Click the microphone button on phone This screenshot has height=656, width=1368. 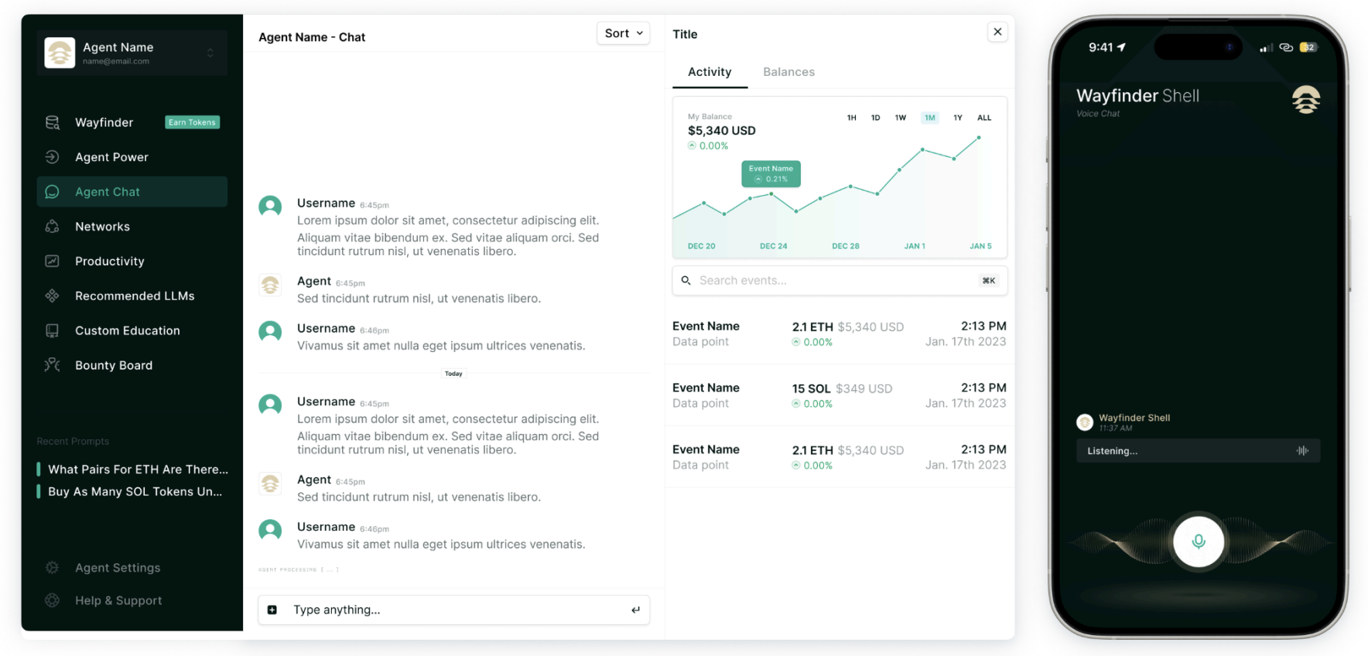coord(1198,542)
